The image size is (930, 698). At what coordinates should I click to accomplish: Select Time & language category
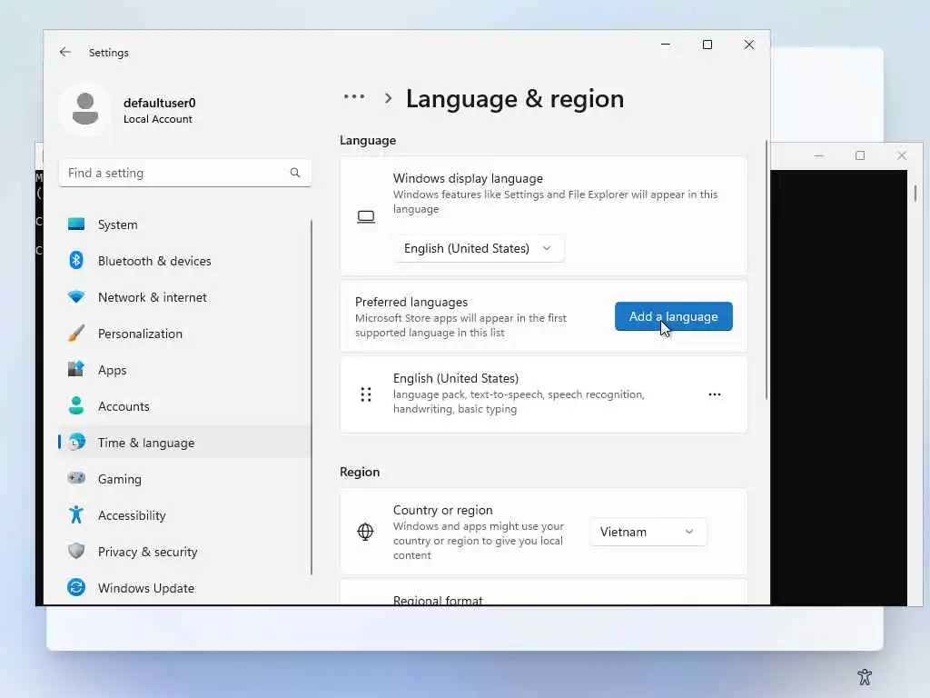184,443
